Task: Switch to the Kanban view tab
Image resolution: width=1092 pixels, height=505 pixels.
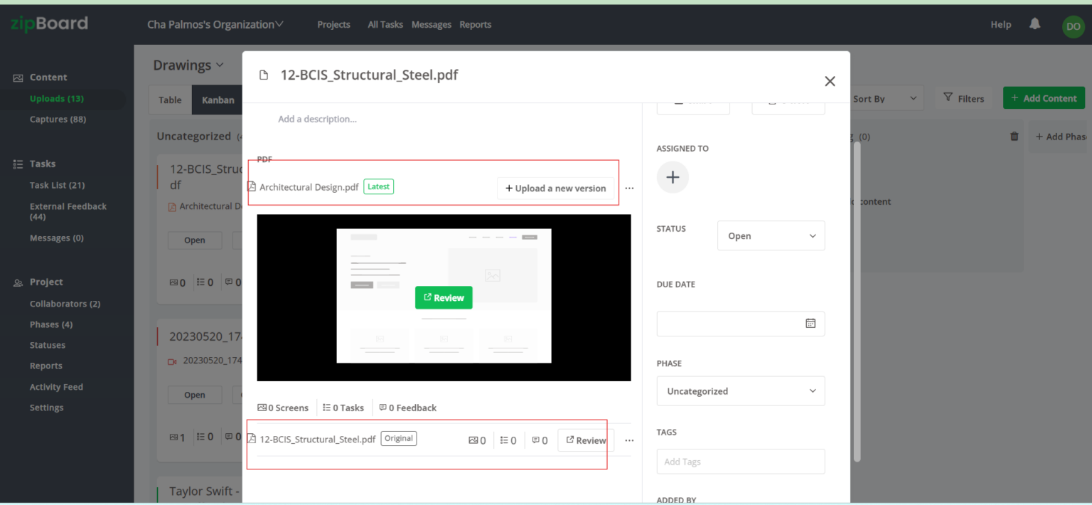Action: [218, 100]
